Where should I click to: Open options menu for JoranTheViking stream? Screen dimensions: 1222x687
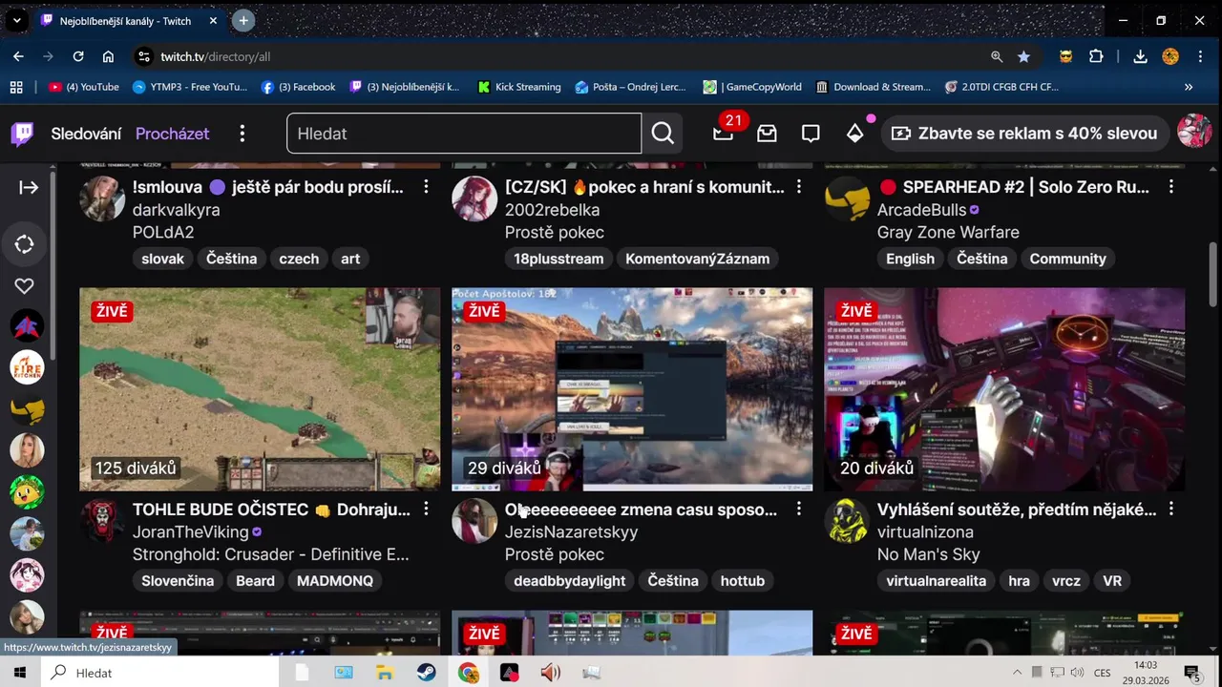pyautogui.click(x=426, y=510)
